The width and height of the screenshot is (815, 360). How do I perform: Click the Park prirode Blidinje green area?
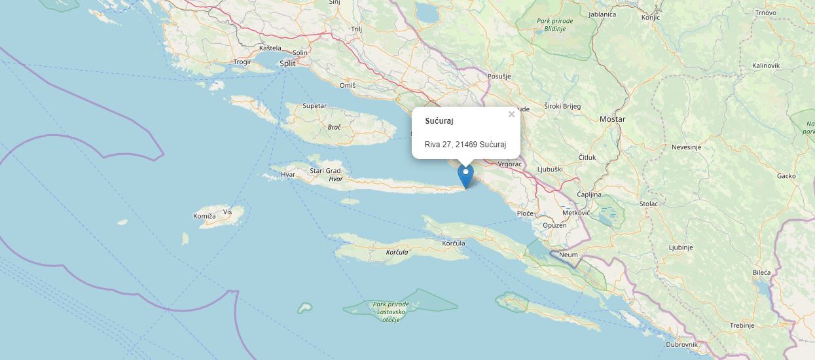(555, 25)
